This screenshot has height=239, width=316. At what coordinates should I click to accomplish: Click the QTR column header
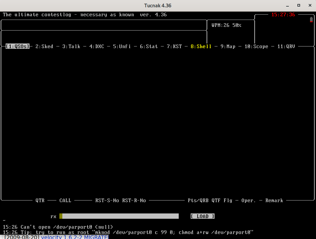click(x=40, y=200)
